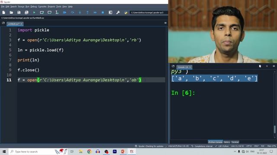
Task: Open Preferences with the wrench icon
Action: click(118, 12)
